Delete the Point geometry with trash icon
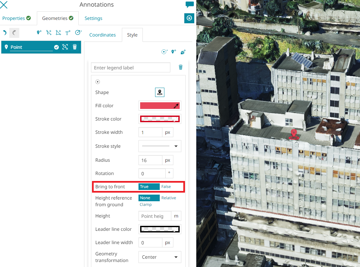Viewport: 360px width, 267px height. [75, 47]
